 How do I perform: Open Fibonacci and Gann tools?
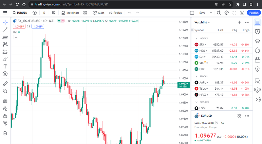(5, 37)
